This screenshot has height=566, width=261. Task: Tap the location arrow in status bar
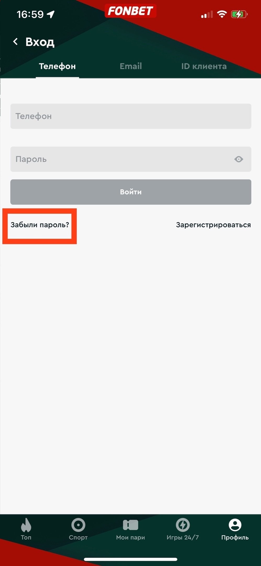pyautogui.click(x=51, y=14)
